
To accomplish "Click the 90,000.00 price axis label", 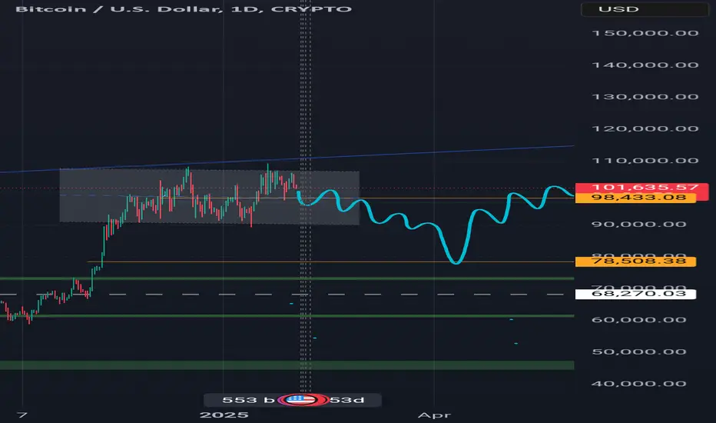I will (x=639, y=224).
